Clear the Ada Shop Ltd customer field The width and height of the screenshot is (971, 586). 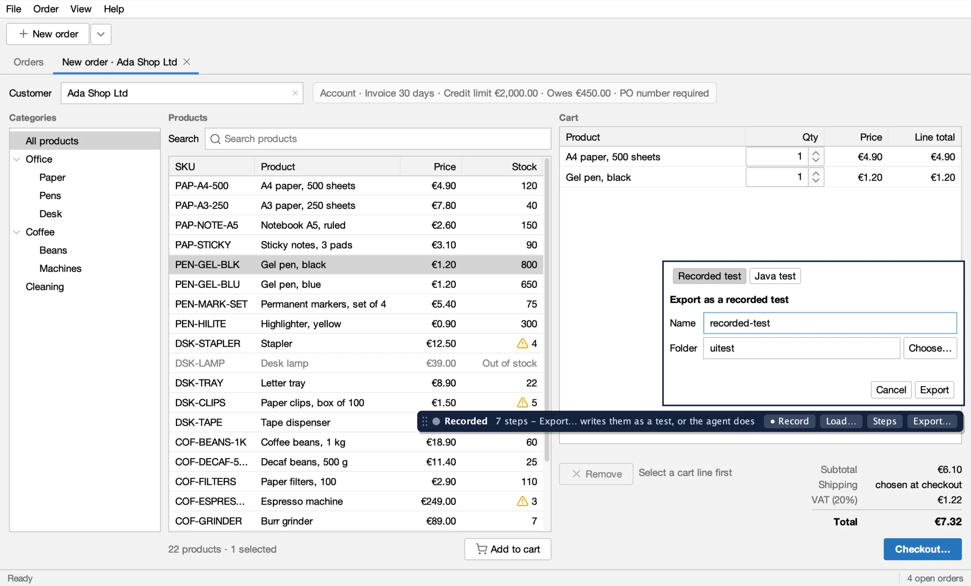click(295, 93)
